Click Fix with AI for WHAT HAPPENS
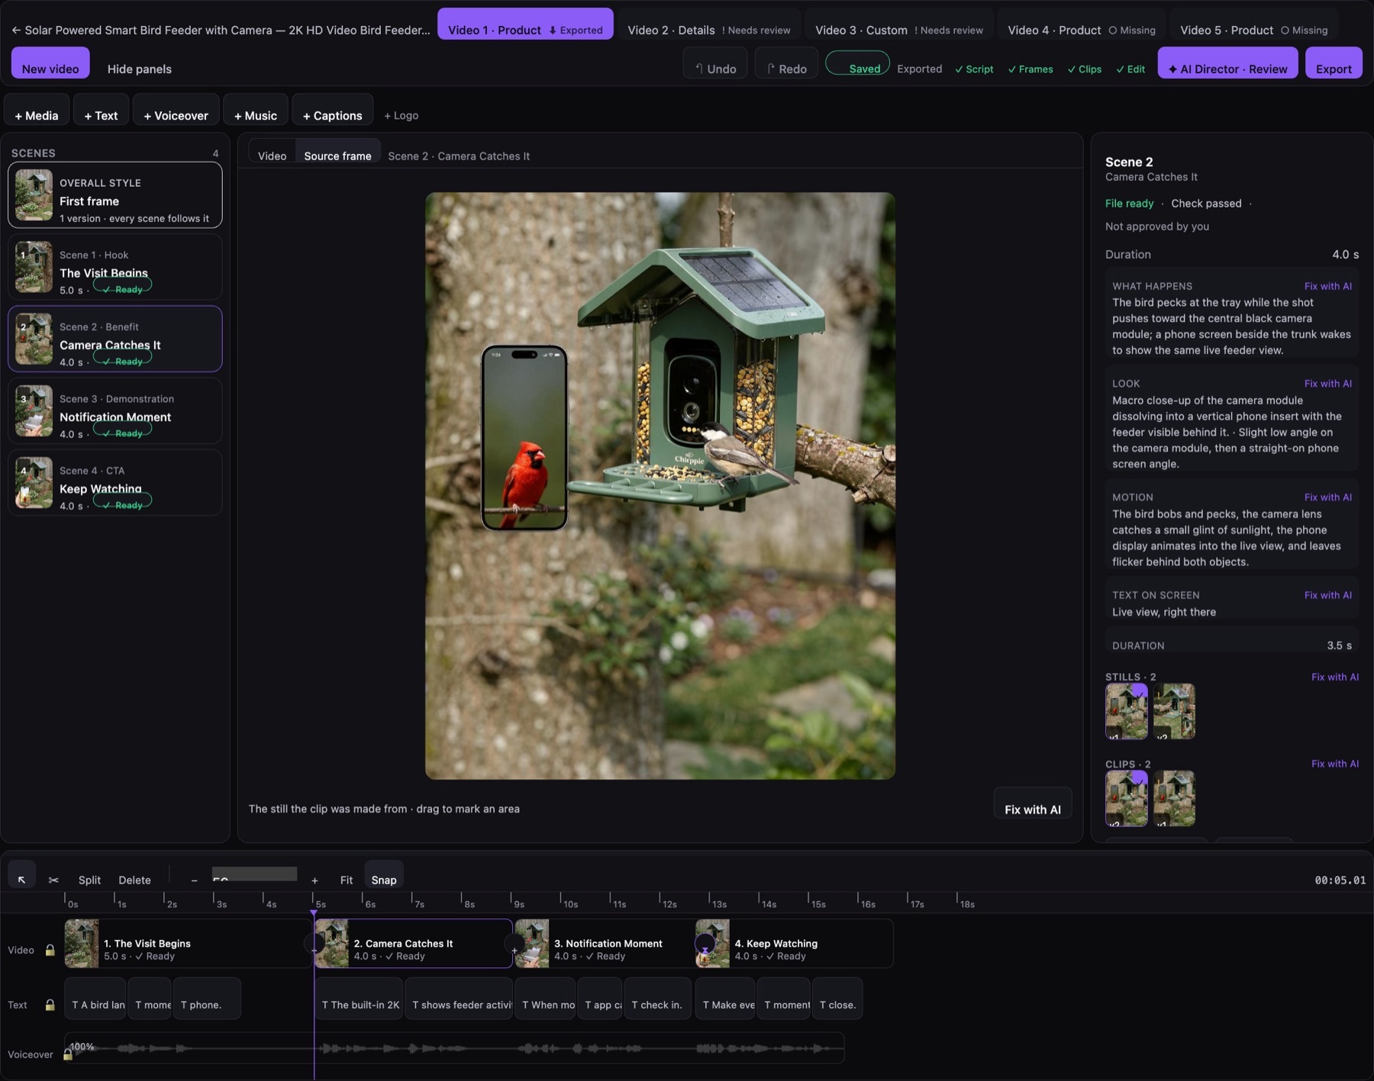Screen dimensions: 1374x1081 (1328, 286)
